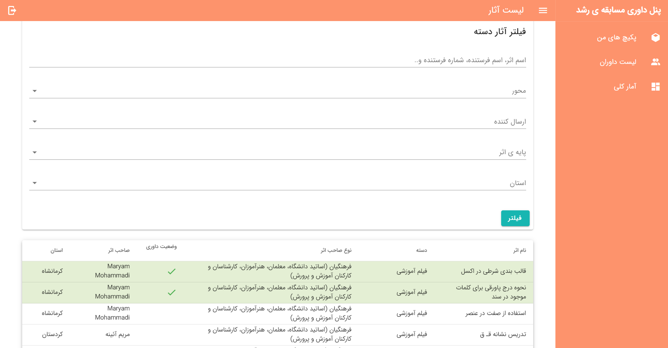Go to لیست داوران in sidebar
The height and width of the screenshot is (348, 668).
[x=618, y=62]
